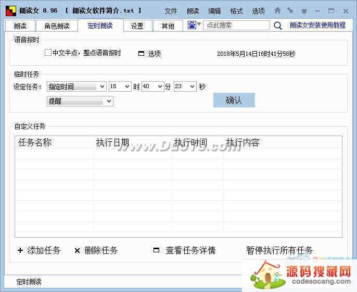Click the window icon beside 查看任务详情
Screen dimensions: 357x292
pyautogui.click(x=156, y=251)
